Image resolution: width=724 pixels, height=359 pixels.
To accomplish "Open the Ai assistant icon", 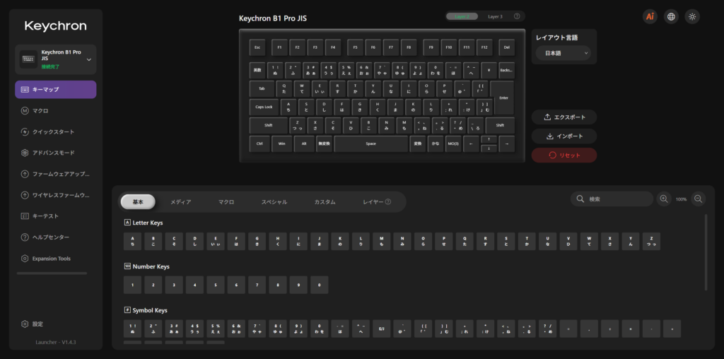I will point(650,17).
